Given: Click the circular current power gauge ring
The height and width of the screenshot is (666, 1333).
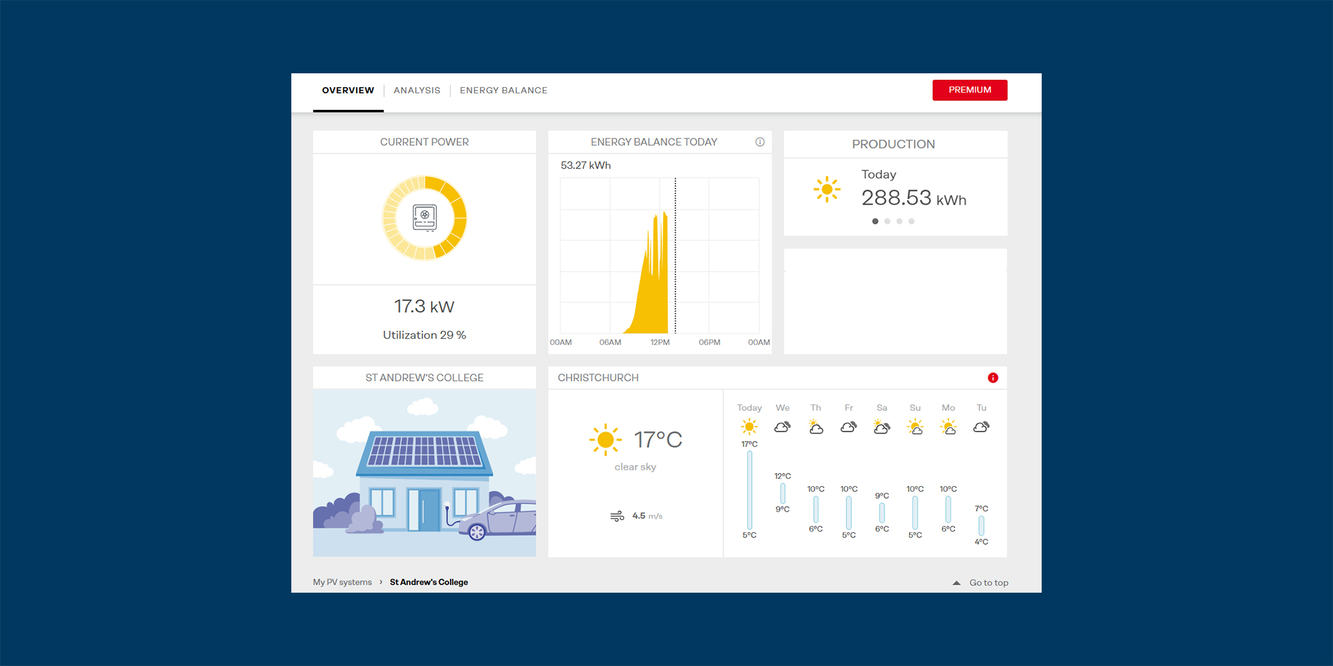Looking at the screenshot, I should pyautogui.click(x=425, y=218).
